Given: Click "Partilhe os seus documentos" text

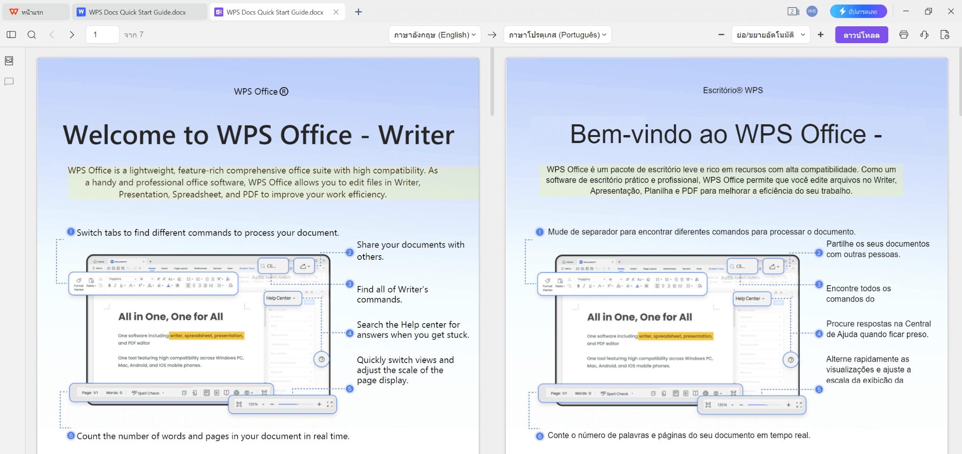Looking at the screenshot, I should pos(878,249).
